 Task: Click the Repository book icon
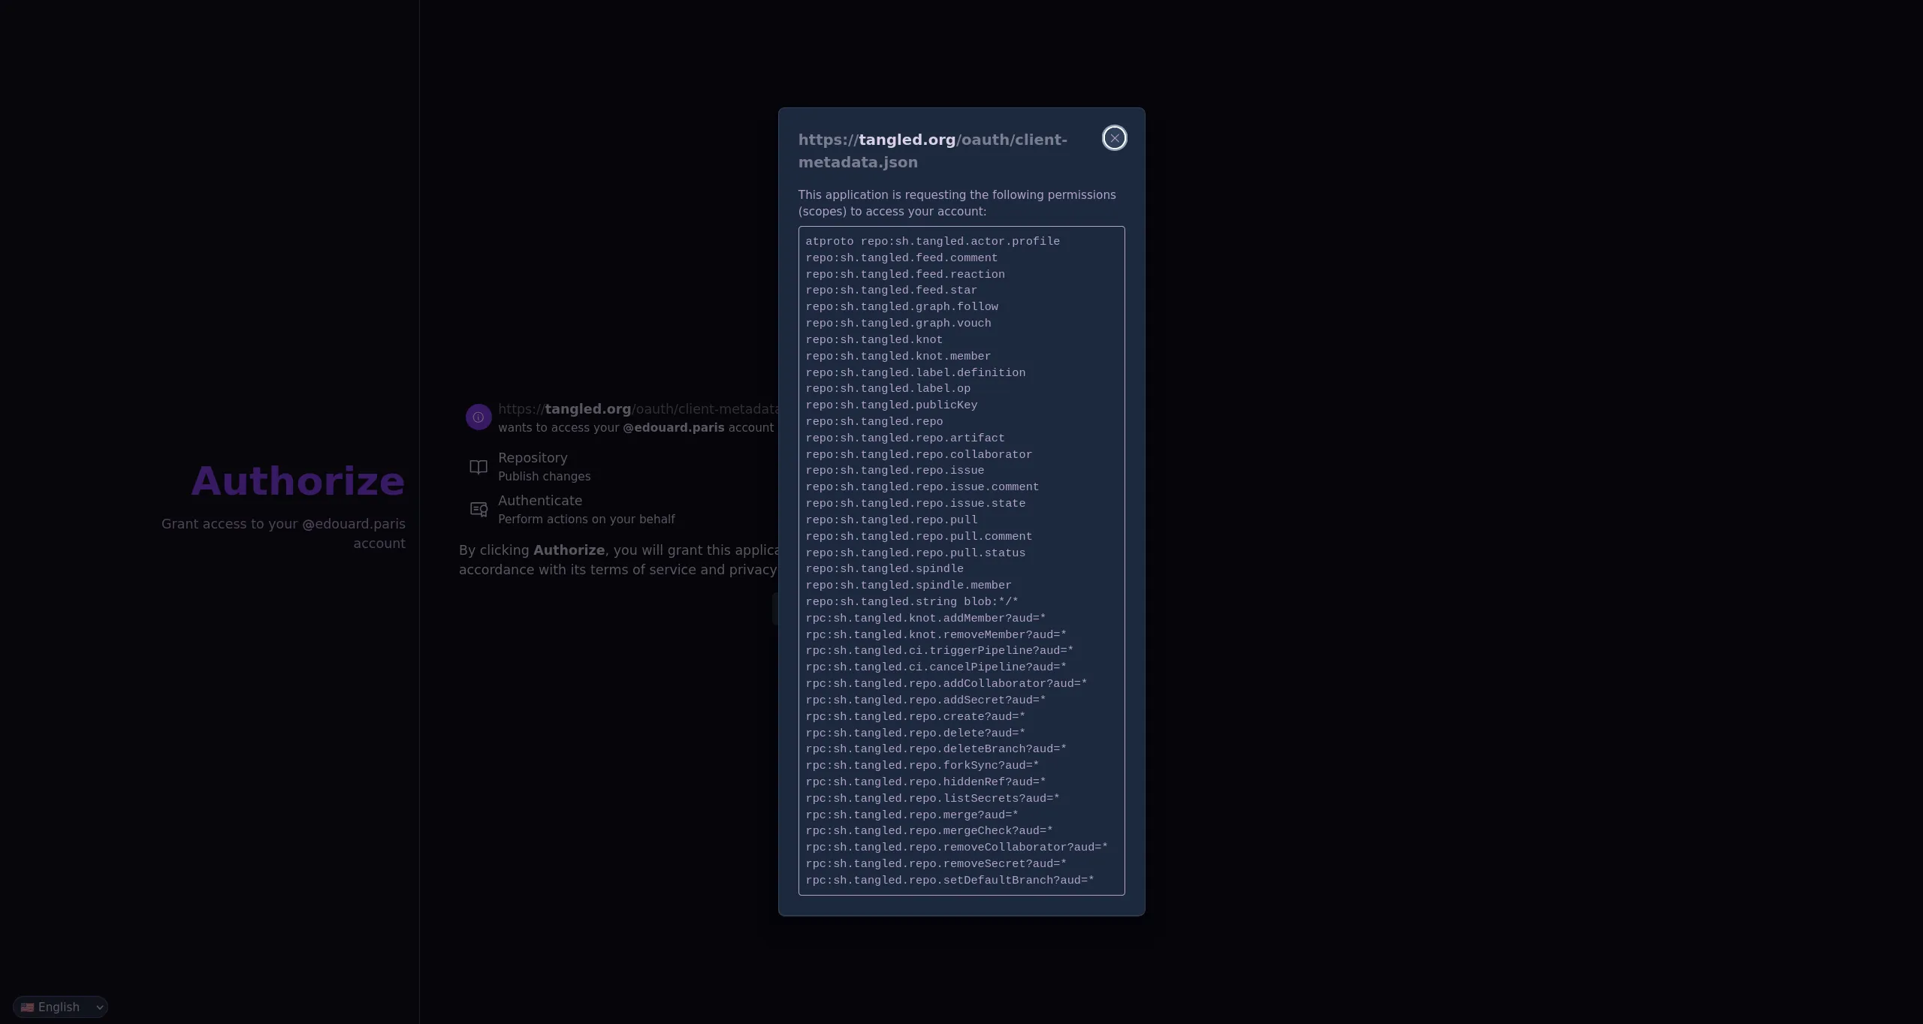point(478,467)
